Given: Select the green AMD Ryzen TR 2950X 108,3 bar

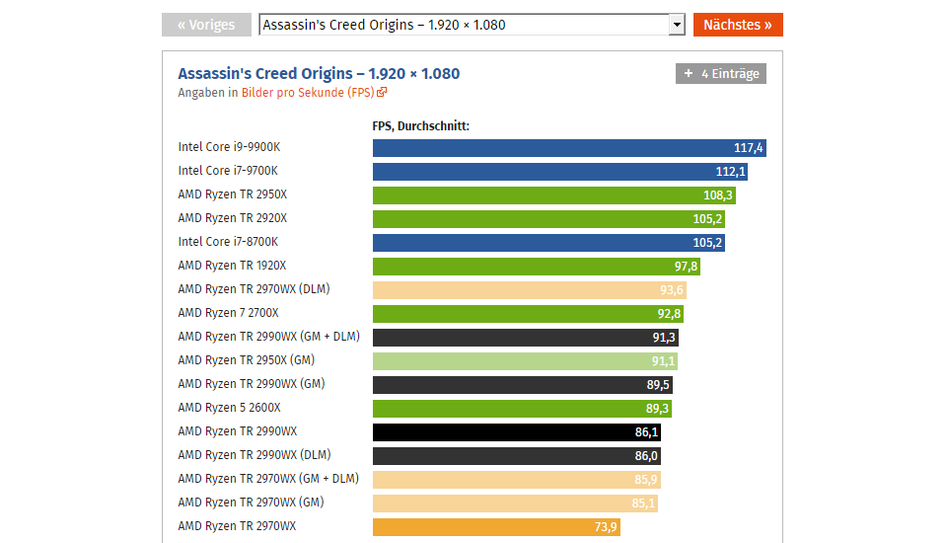Looking at the screenshot, I should coord(553,195).
